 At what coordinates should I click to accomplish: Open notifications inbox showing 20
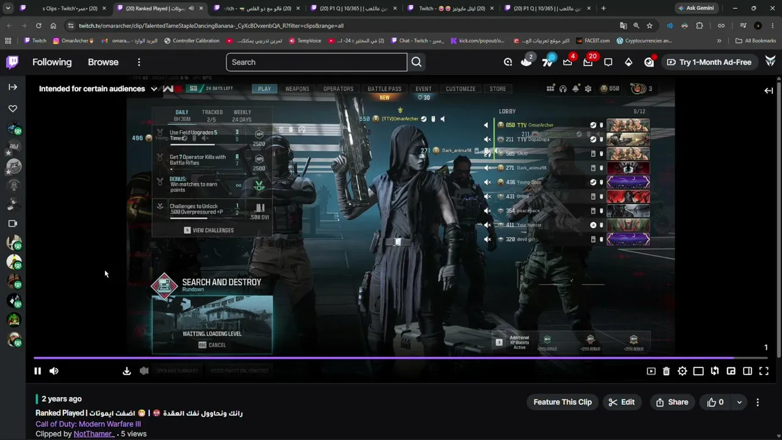click(588, 62)
